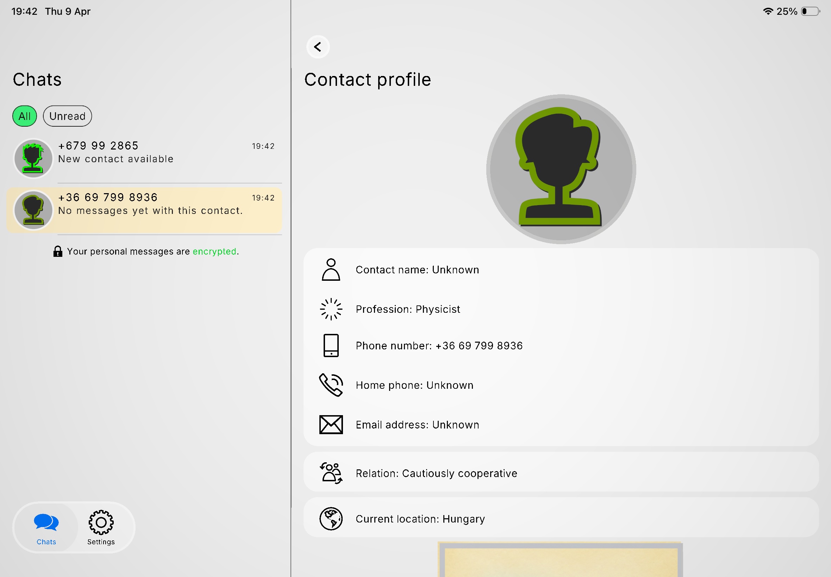
Task: Toggle the Unread chats filter
Action: click(67, 116)
